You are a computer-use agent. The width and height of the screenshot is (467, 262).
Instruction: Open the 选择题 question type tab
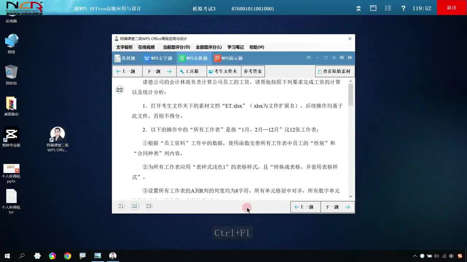pos(125,58)
